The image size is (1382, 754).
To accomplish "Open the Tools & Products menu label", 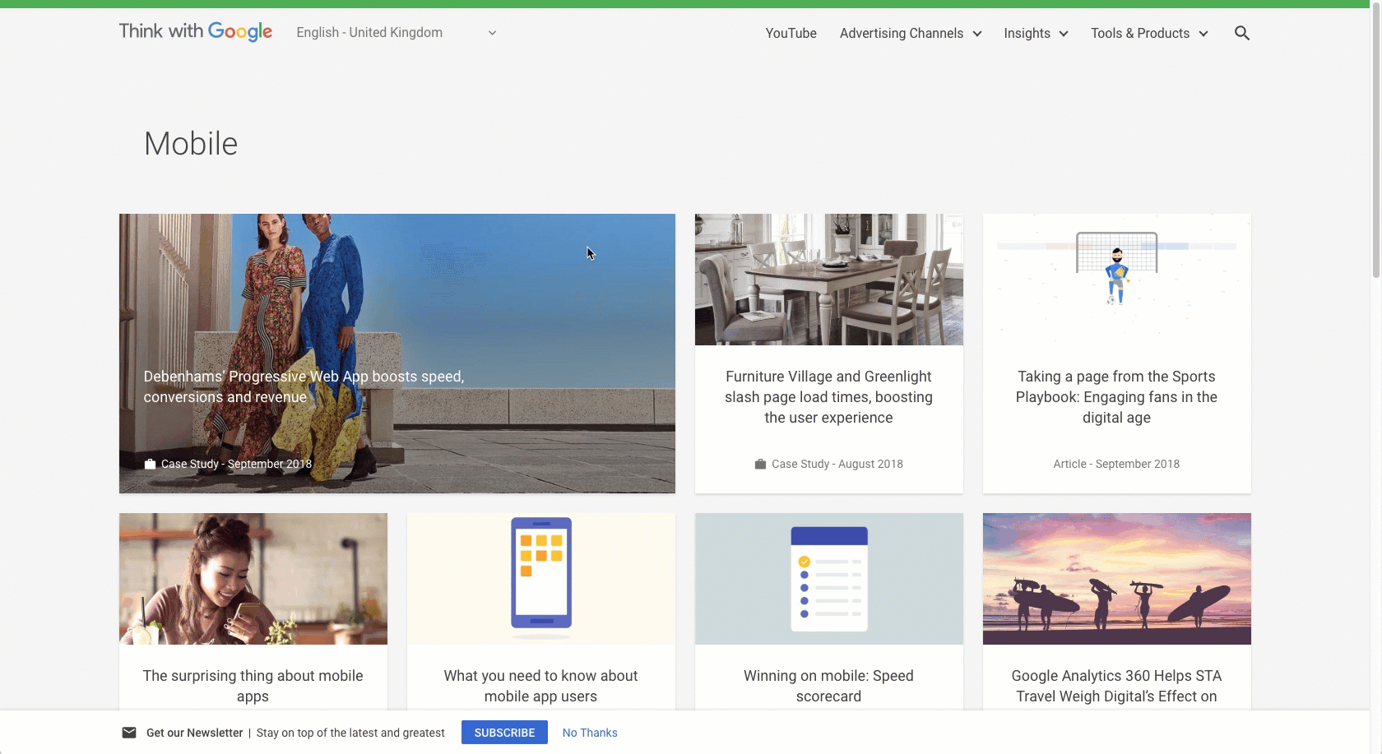I will click(x=1140, y=33).
